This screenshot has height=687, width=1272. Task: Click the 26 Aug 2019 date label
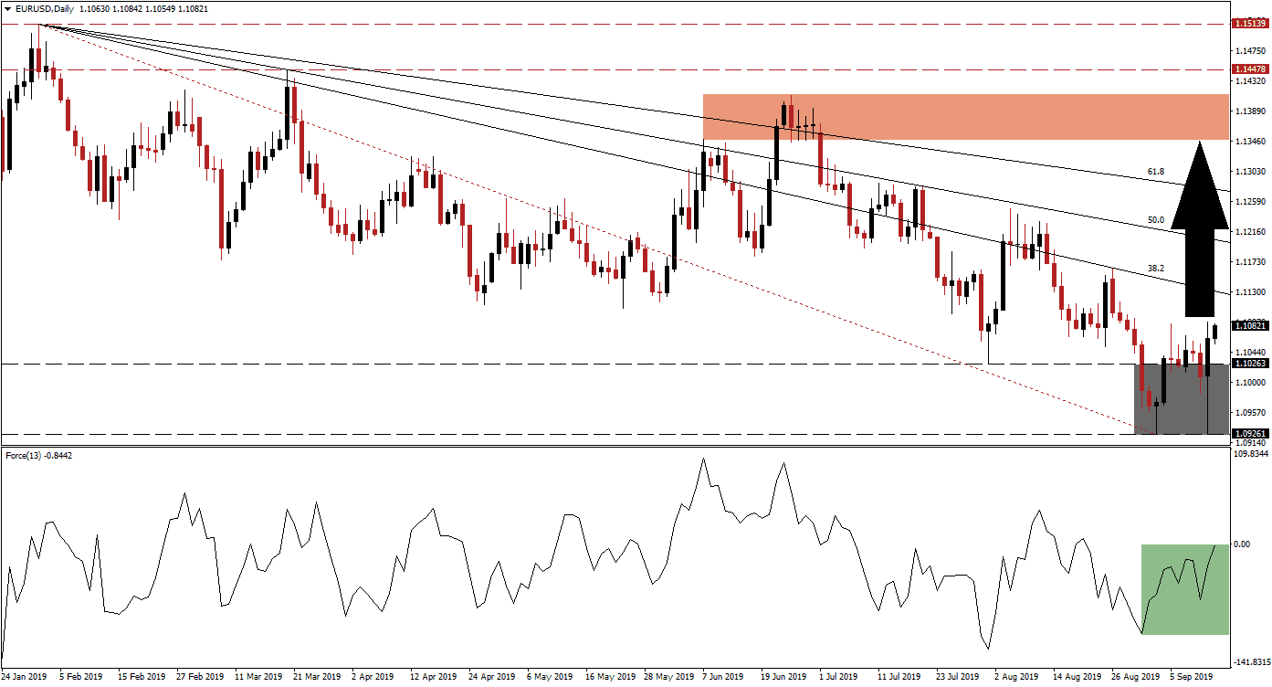(1137, 678)
